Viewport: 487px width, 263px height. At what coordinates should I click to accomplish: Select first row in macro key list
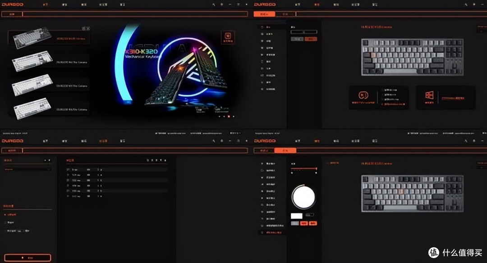coord(117,169)
